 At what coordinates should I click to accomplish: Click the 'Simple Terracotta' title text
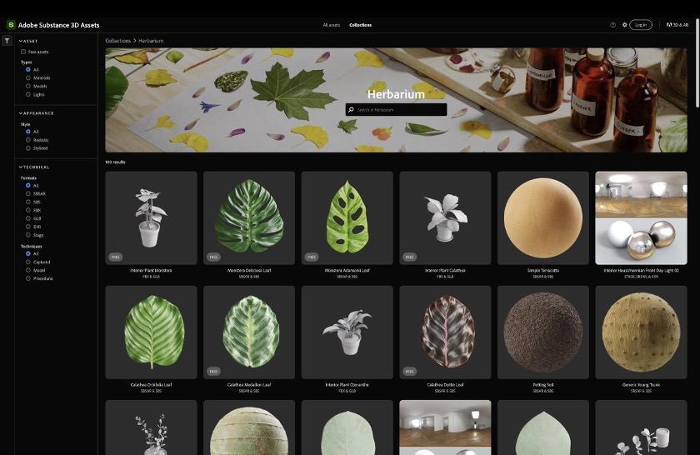tap(542, 270)
